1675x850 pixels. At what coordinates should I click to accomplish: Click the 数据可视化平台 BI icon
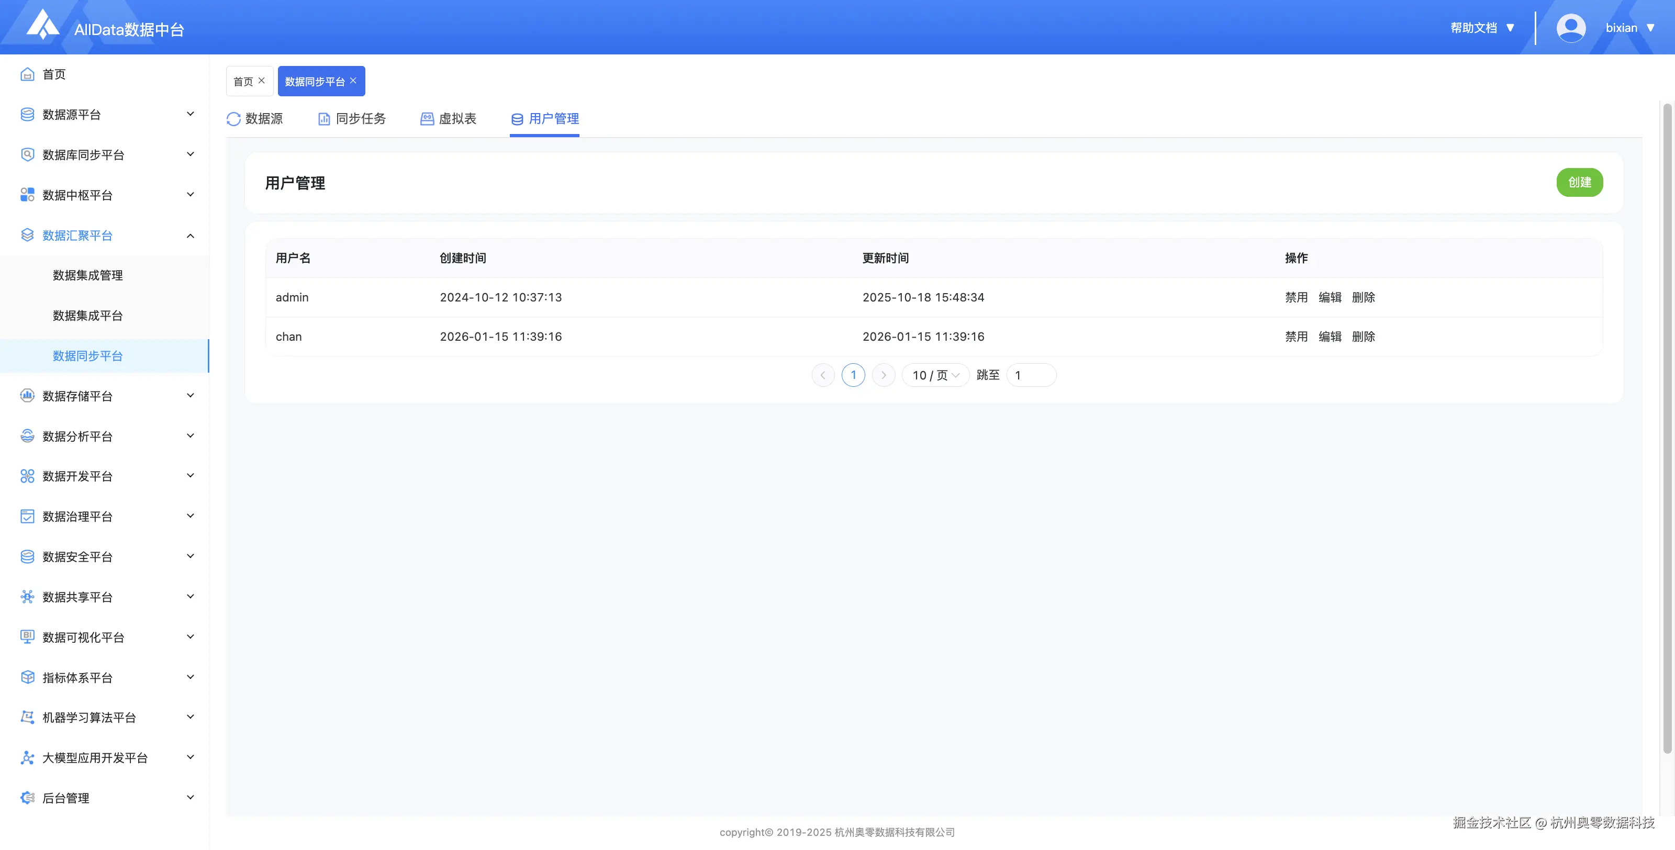pos(27,636)
